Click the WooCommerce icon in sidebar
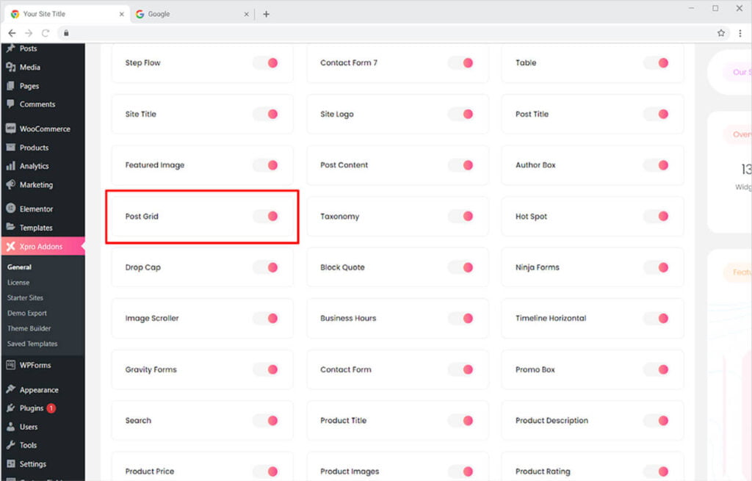The height and width of the screenshot is (481, 752). coord(10,129)
